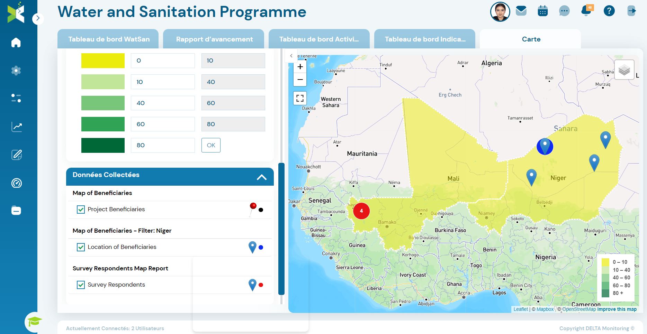Open the mail envelope icon
The width and height of the screenshot is (647, 334).
point(521,11)
